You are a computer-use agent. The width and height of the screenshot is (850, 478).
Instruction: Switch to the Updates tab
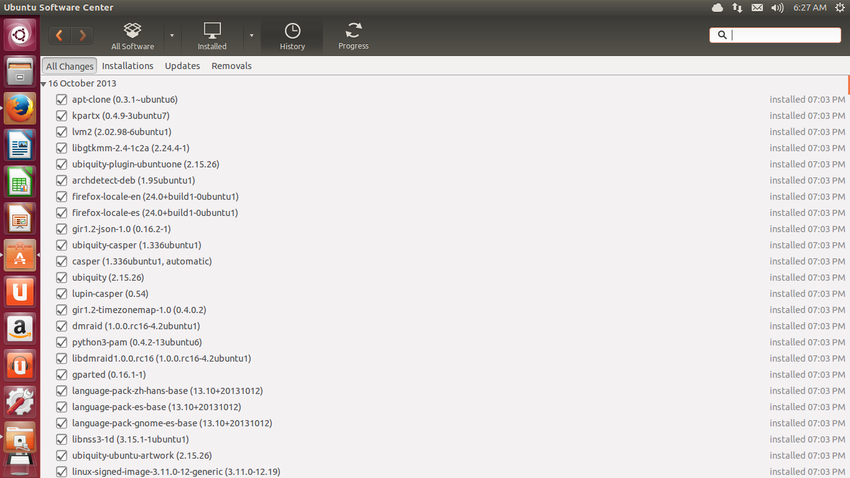tap(182, 65)
